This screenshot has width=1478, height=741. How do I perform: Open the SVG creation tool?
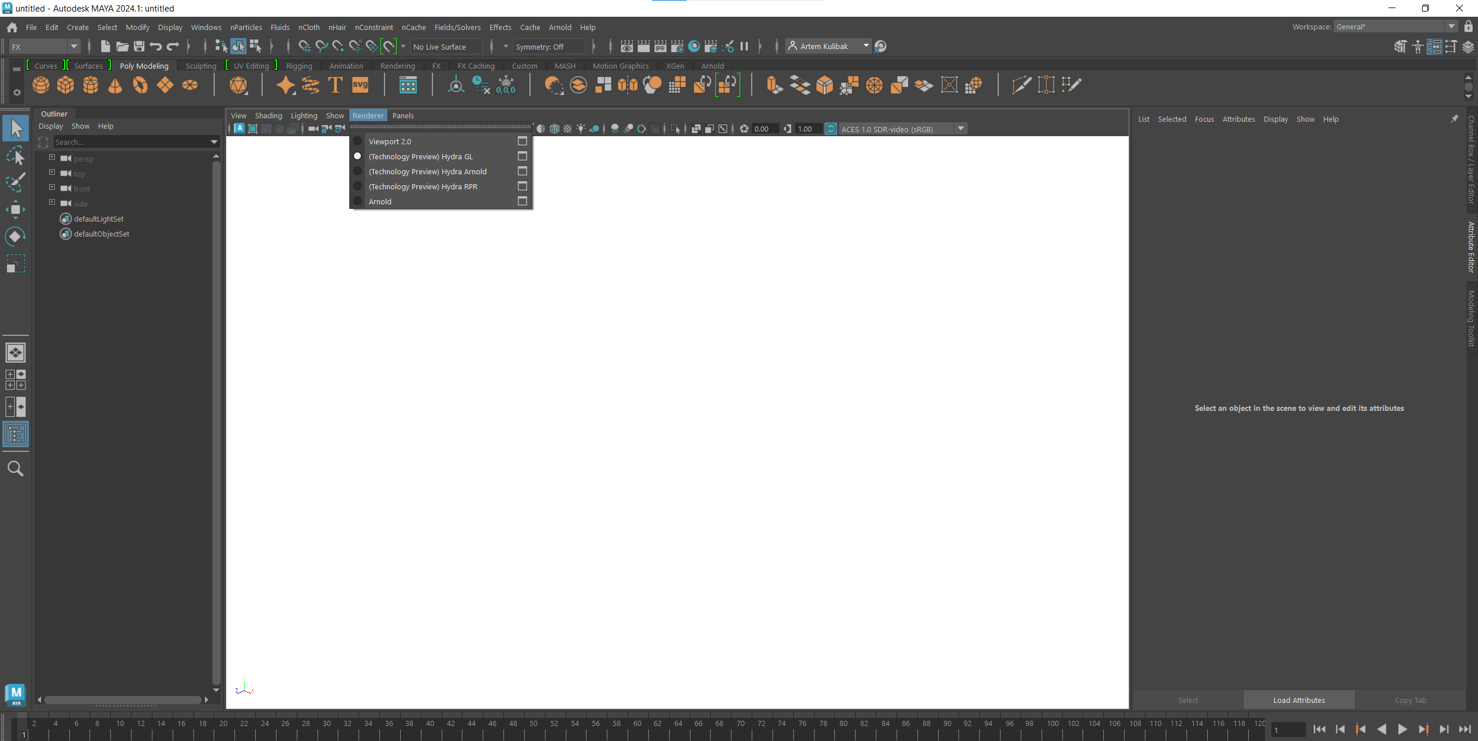(x=360, y=85)
